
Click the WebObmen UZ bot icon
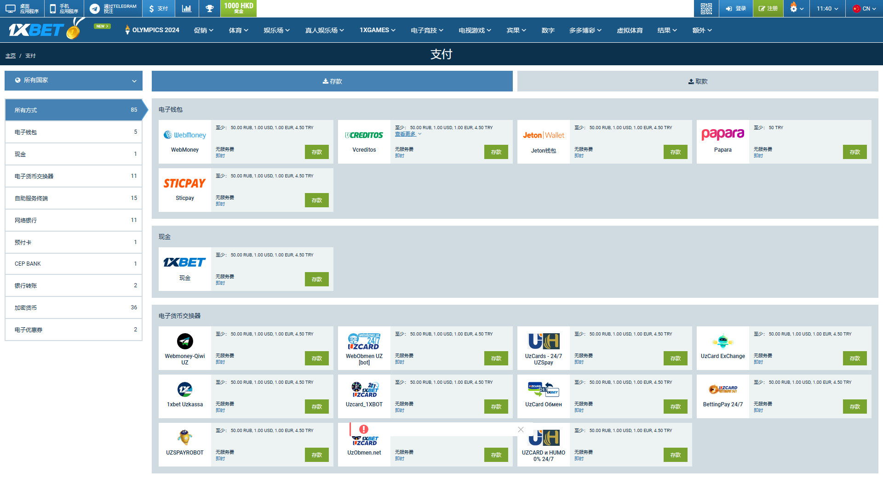(364, 341)
